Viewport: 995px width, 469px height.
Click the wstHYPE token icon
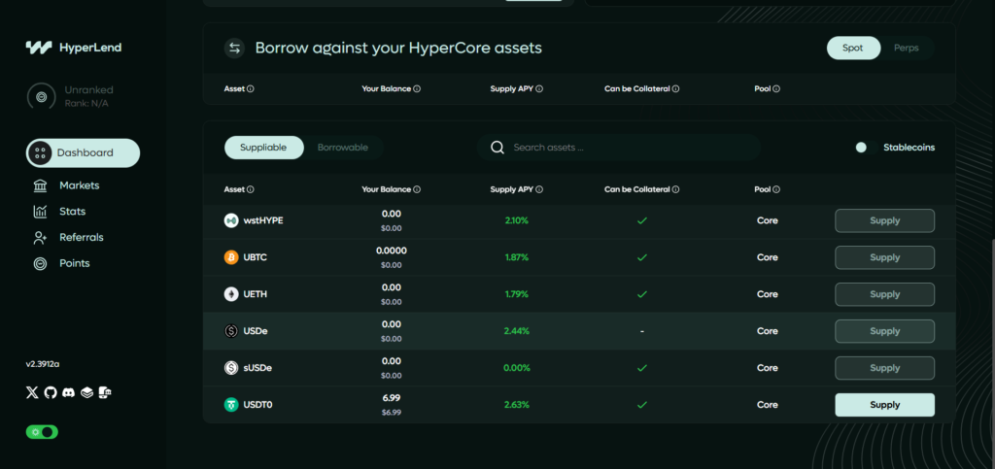tap(231, 220)
